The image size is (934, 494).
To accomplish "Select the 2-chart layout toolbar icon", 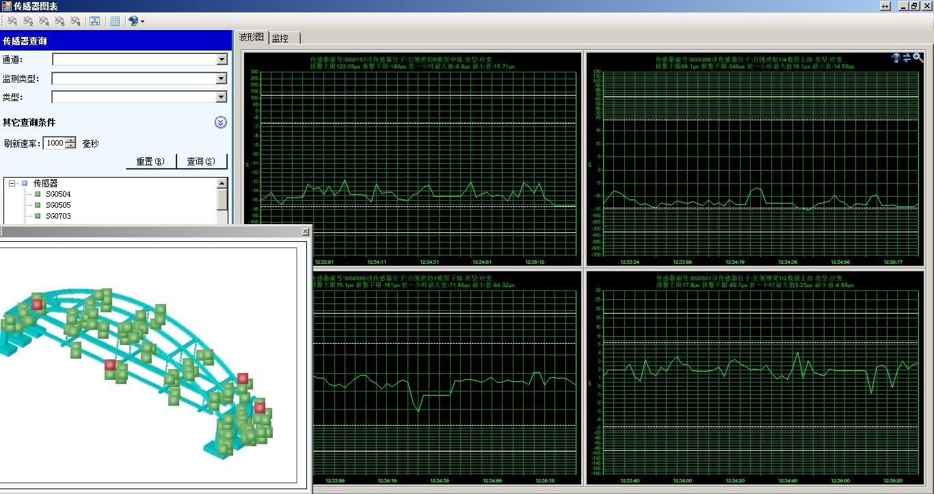I will coord(28,21).
